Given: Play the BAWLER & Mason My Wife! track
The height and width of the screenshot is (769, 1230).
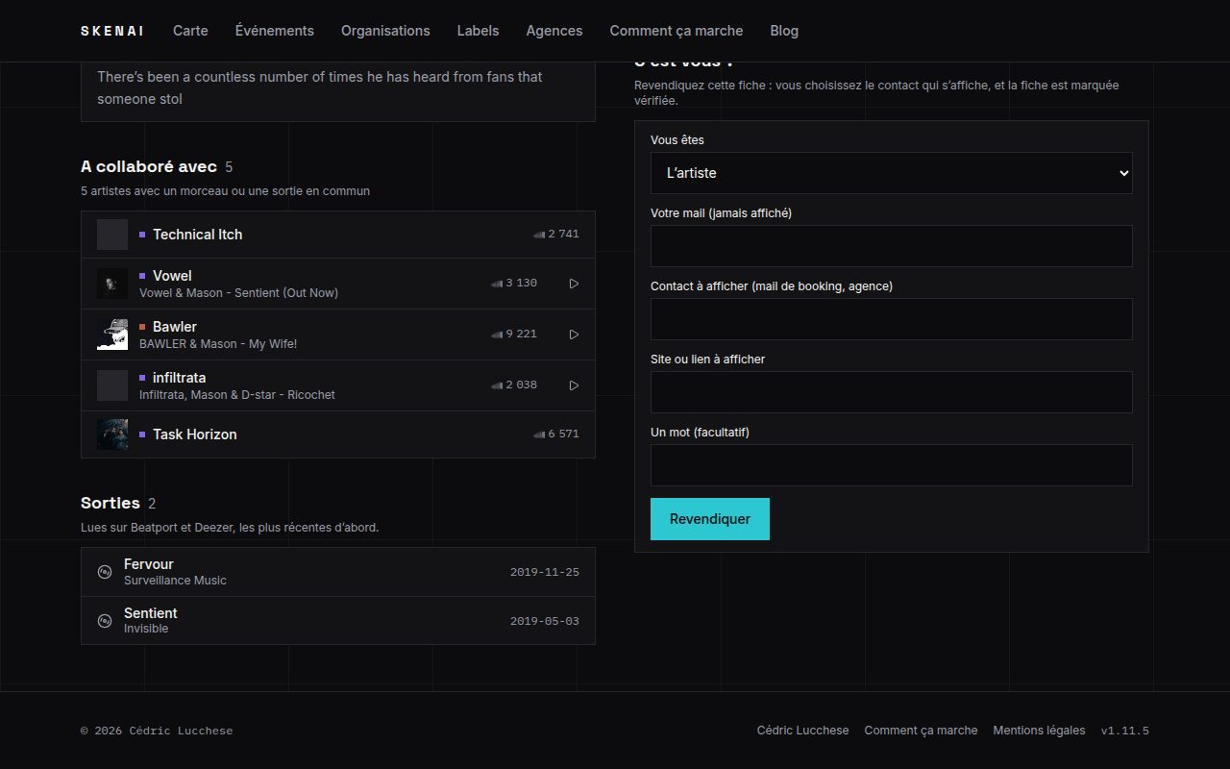Looking at the screenshot, I should tap(574, 335).
